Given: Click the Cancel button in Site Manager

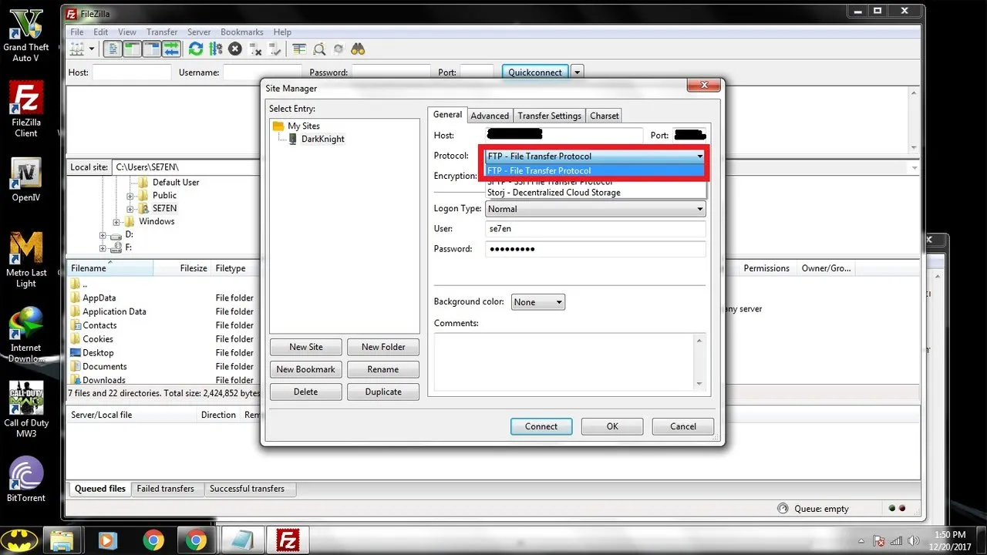Looking at the screenshot, I should coord(683,426).
